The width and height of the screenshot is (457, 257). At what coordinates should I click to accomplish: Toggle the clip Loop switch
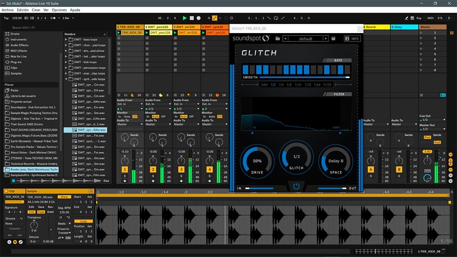tap(83, 221)
